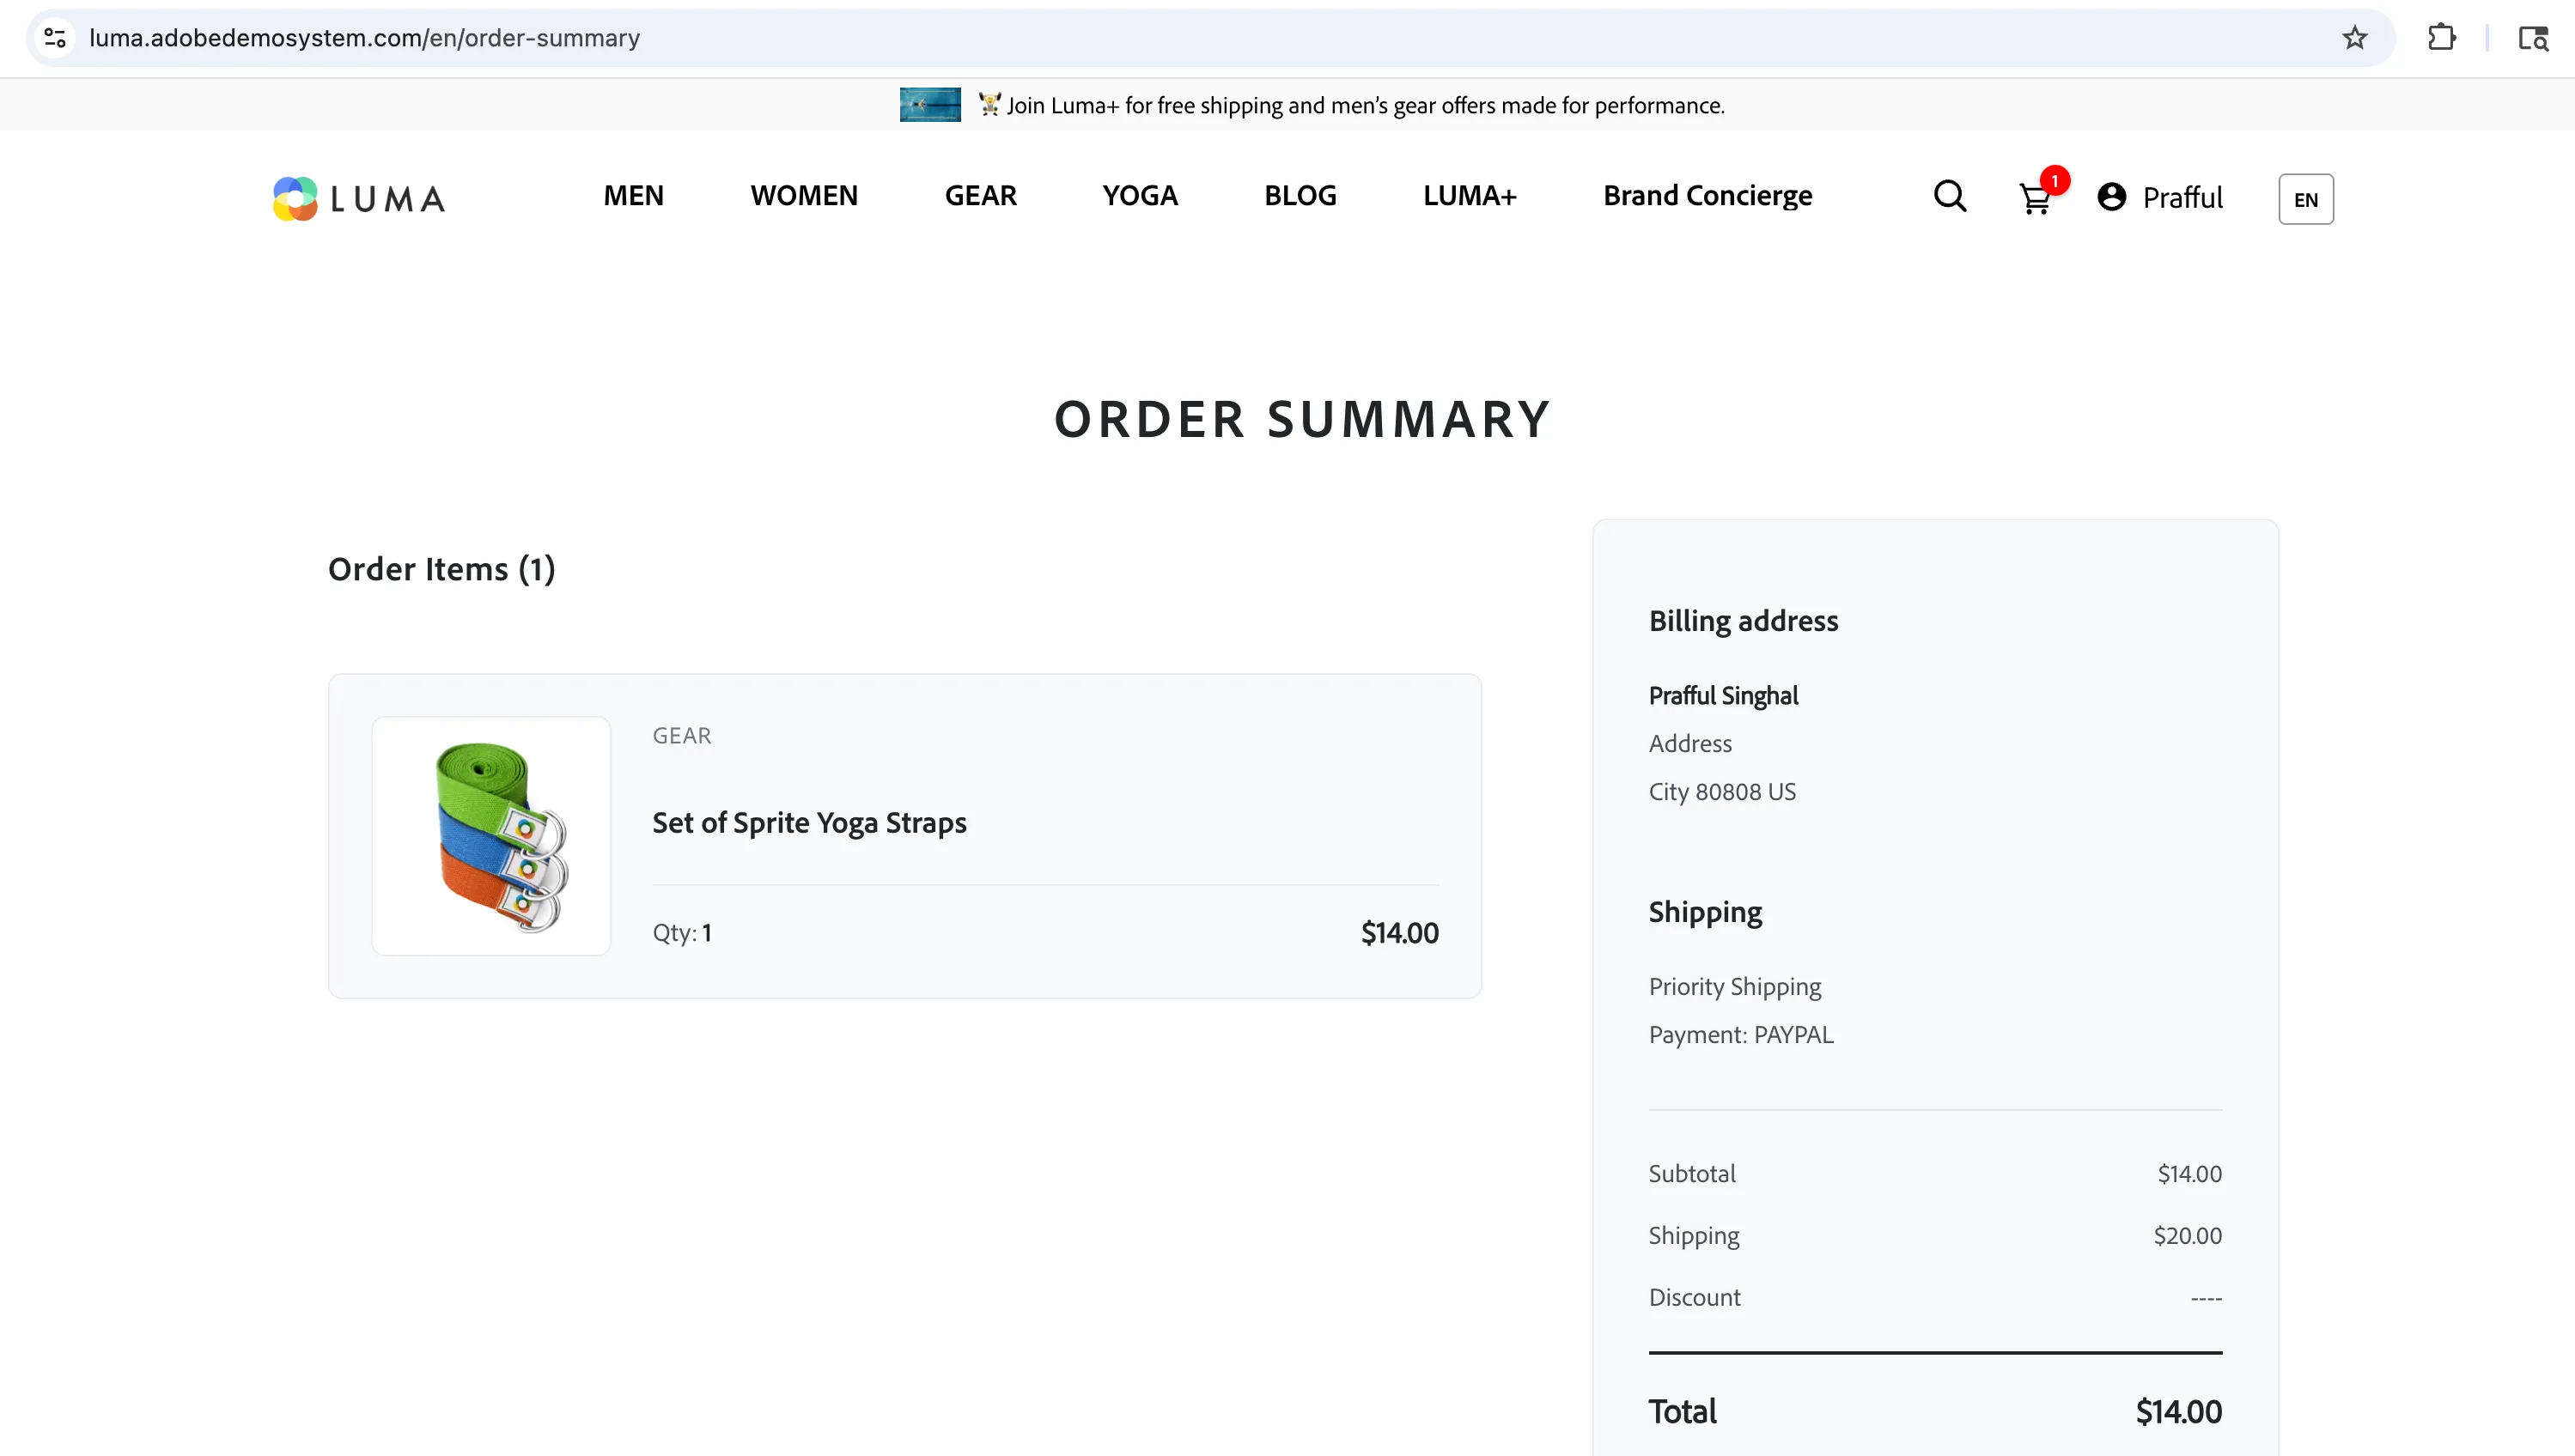Click the Shipping cost $20.00
Image resolution: width=2575 pixels, height=1456 pixels.
point(2187,1236)
